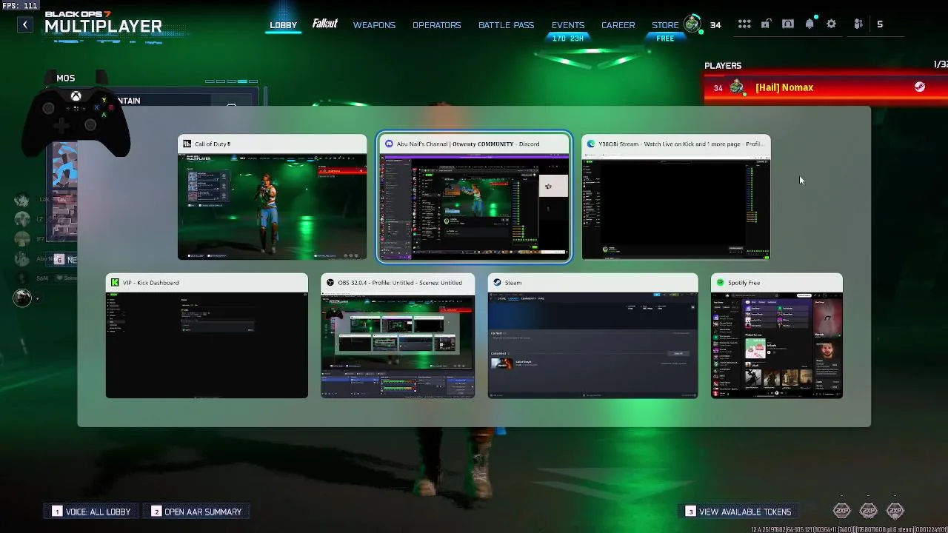Viewport: 948px width, 533px height.
Task: Click OPEN AAR SUMMARY button
Action: point(197,512)
